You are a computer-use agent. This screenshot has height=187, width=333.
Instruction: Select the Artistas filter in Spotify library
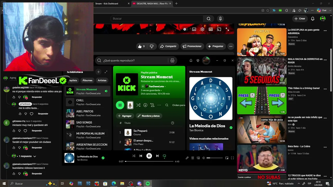point(102,81)
